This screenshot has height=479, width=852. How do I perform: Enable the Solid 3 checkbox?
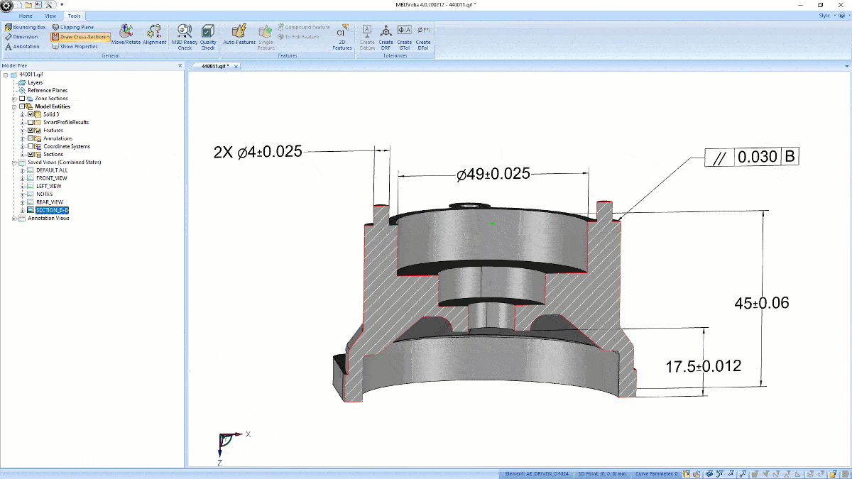coord(30,114)
